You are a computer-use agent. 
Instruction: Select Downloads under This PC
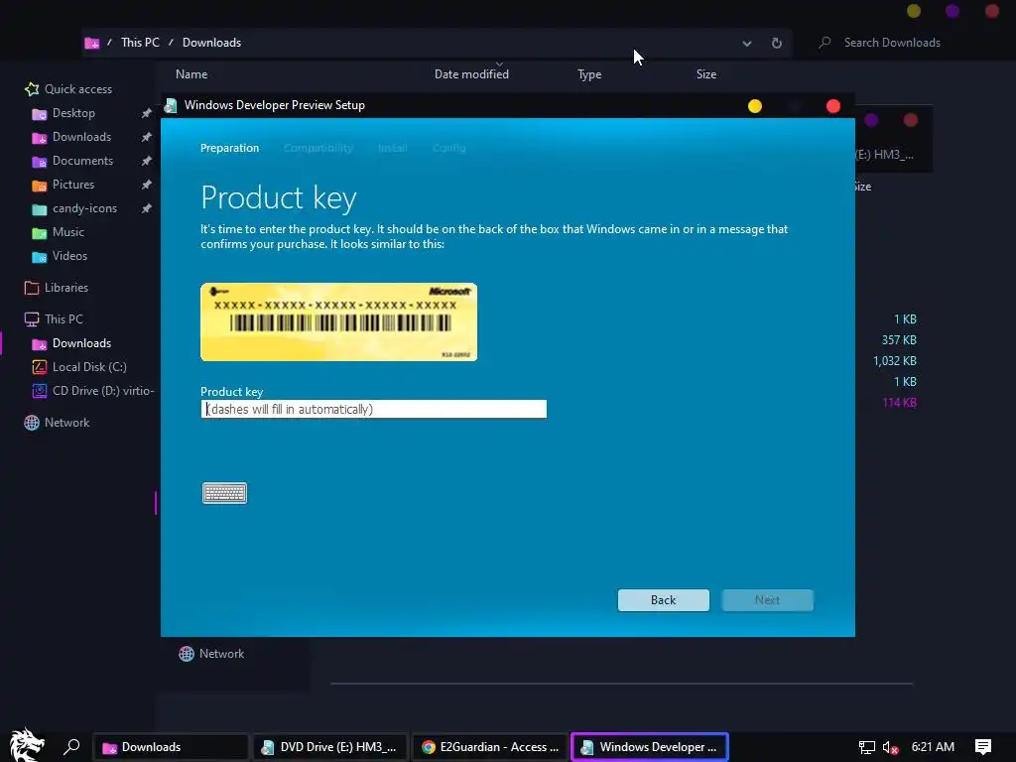pos(81,343)
